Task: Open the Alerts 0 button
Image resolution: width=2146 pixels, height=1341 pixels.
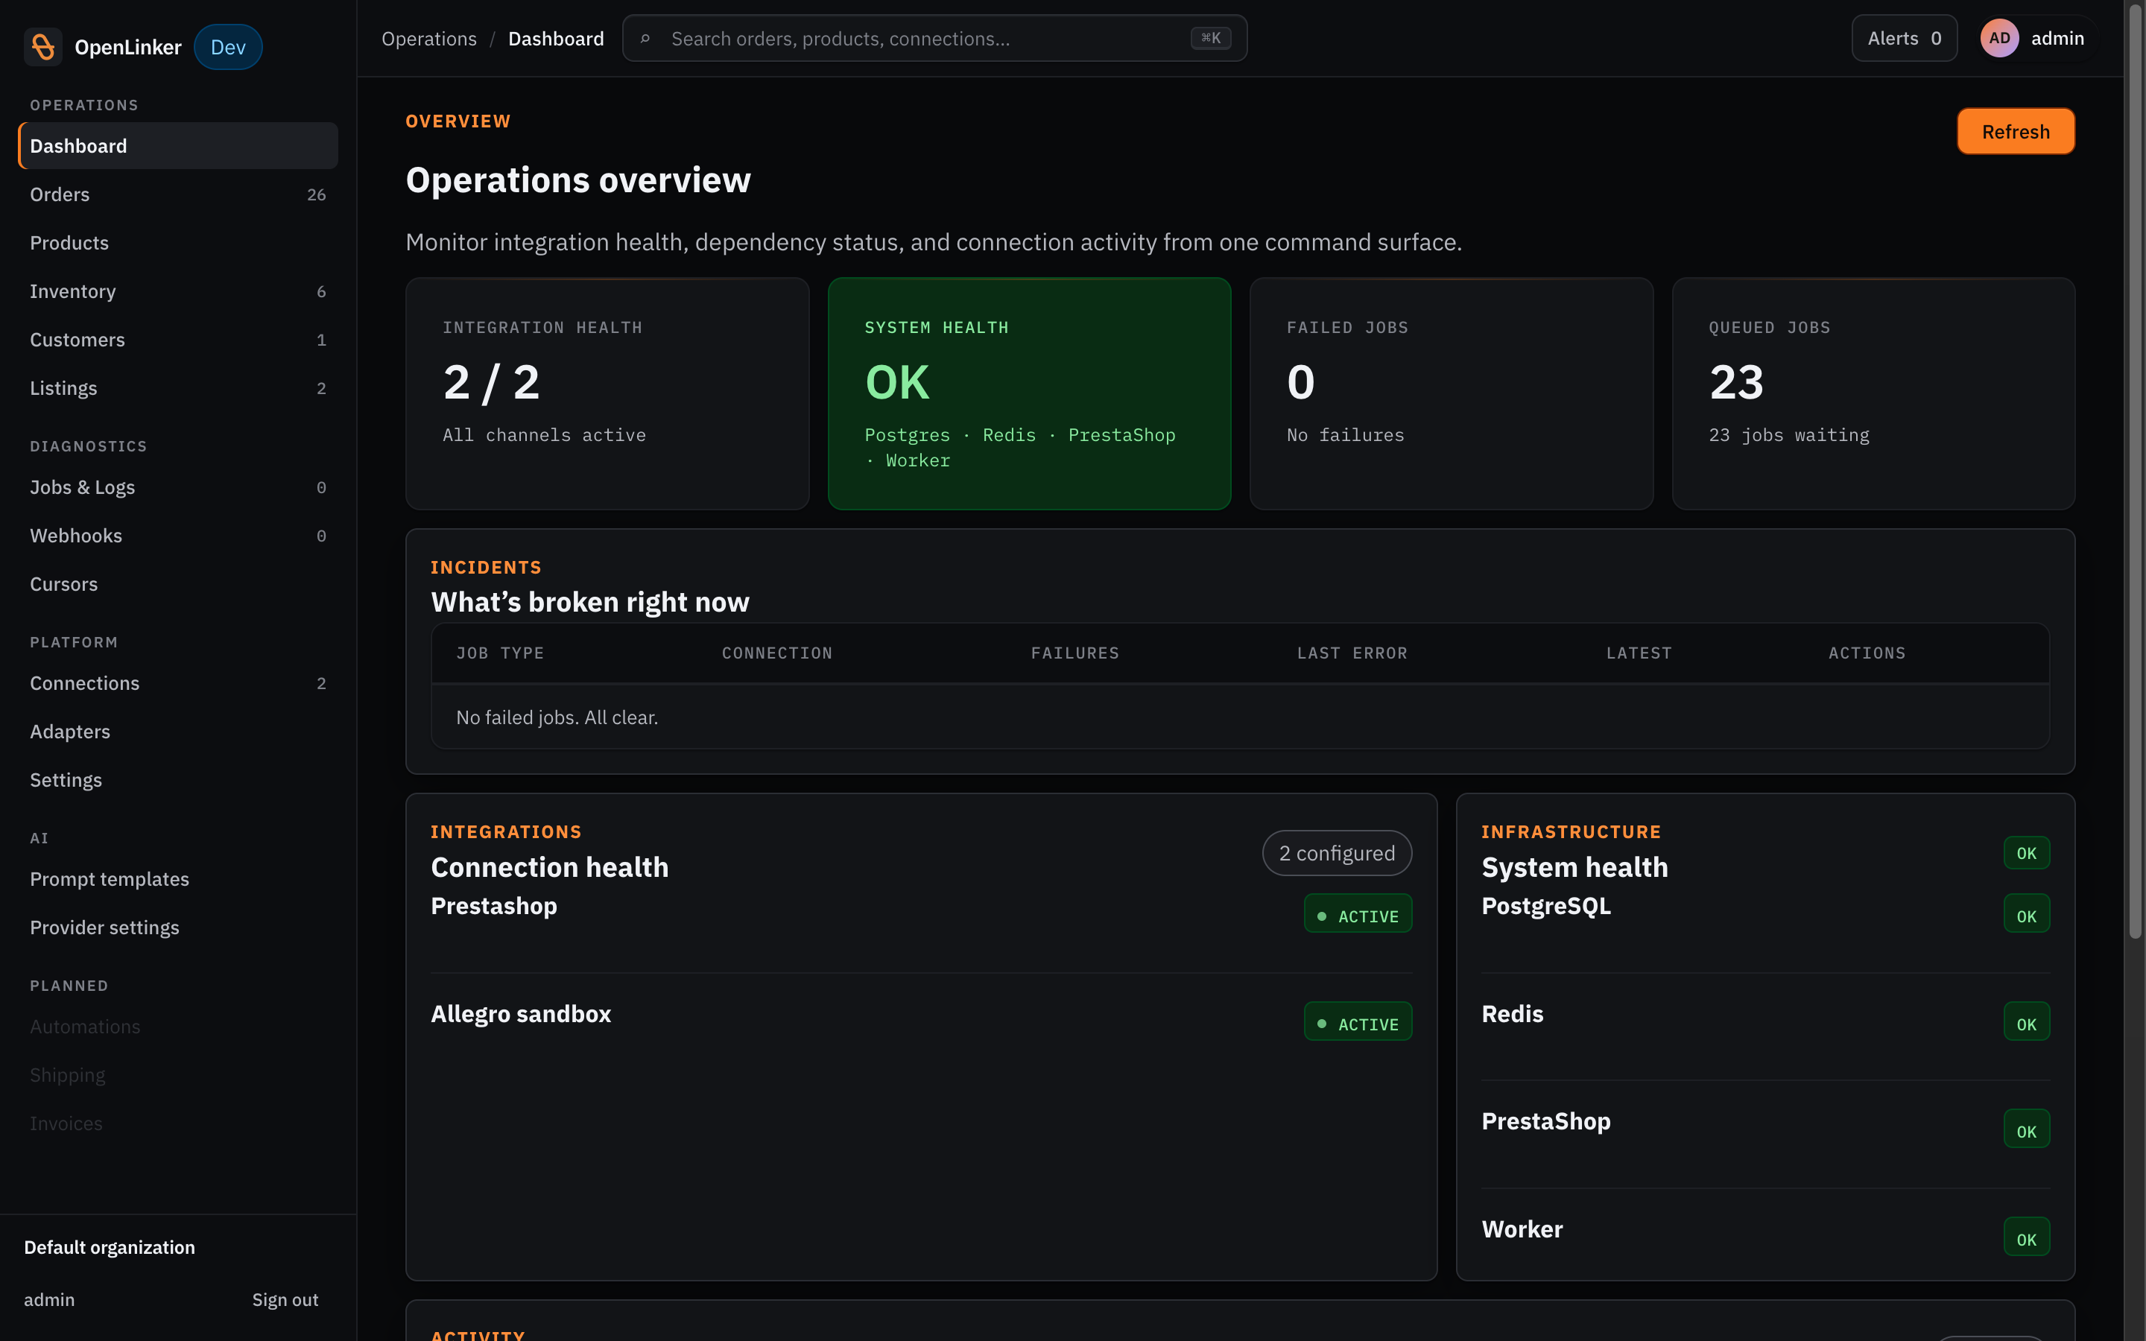Action: point(1904,38)
